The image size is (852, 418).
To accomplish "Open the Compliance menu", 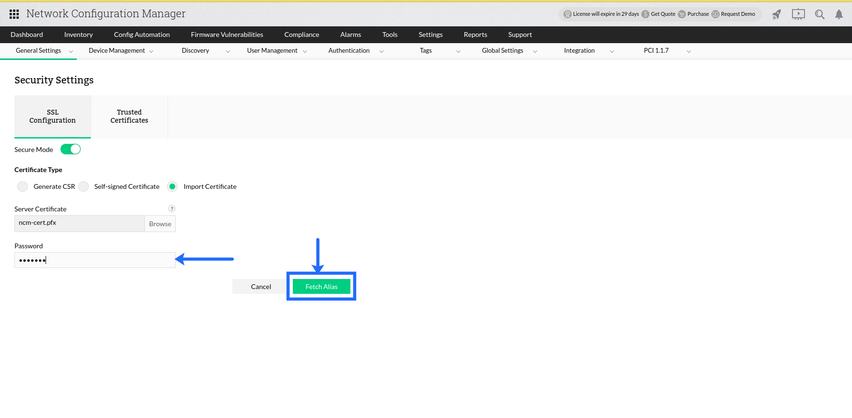I will [x=301, y=35].
